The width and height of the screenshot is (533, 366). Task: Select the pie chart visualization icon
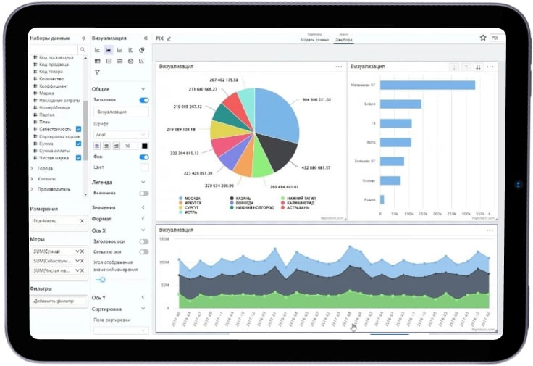point(142,50)
